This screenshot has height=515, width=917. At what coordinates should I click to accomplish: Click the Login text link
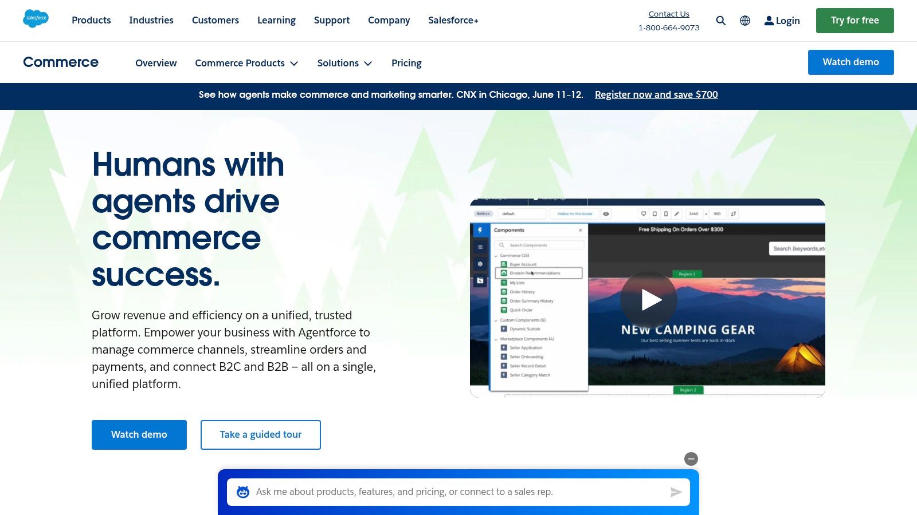(788, 21)
